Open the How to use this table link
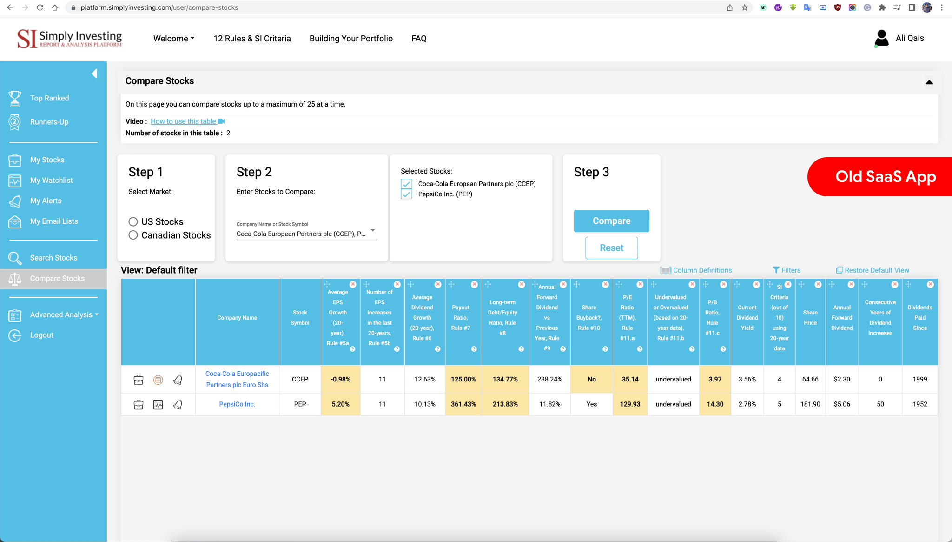The height and width of the screenshot is (542, 952). [x=184, y=121]
